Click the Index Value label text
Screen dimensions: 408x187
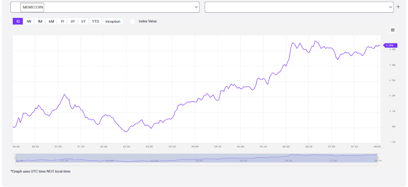tap(148, 21)
